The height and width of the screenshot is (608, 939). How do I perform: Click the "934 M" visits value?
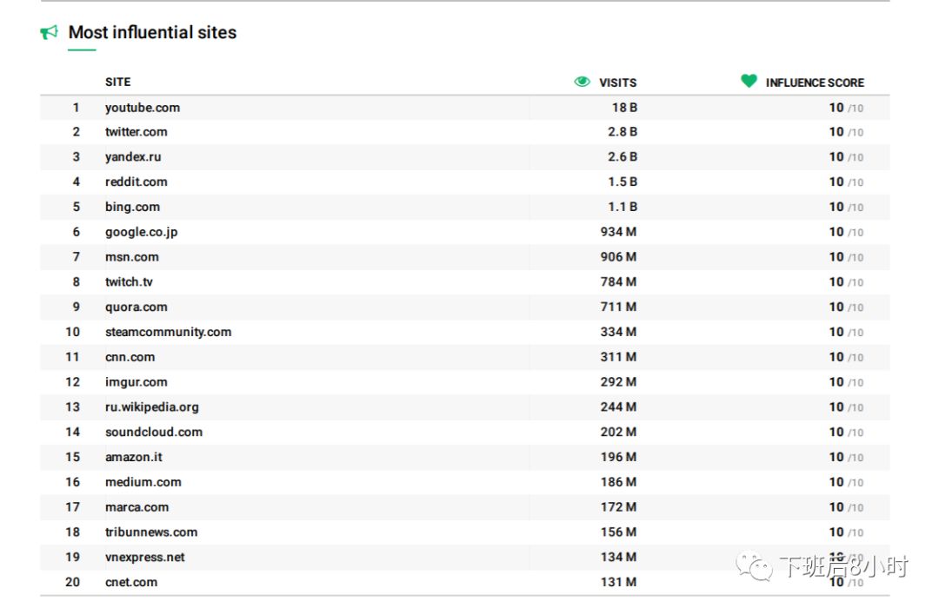click(619, 232)
